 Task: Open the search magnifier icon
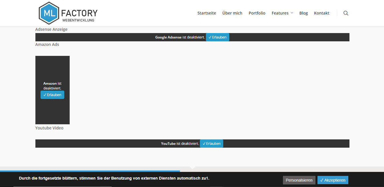[x=346, y=13]
